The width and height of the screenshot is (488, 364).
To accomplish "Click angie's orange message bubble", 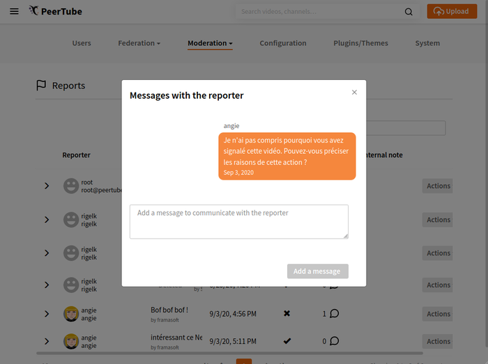I will tap(287, 156).
